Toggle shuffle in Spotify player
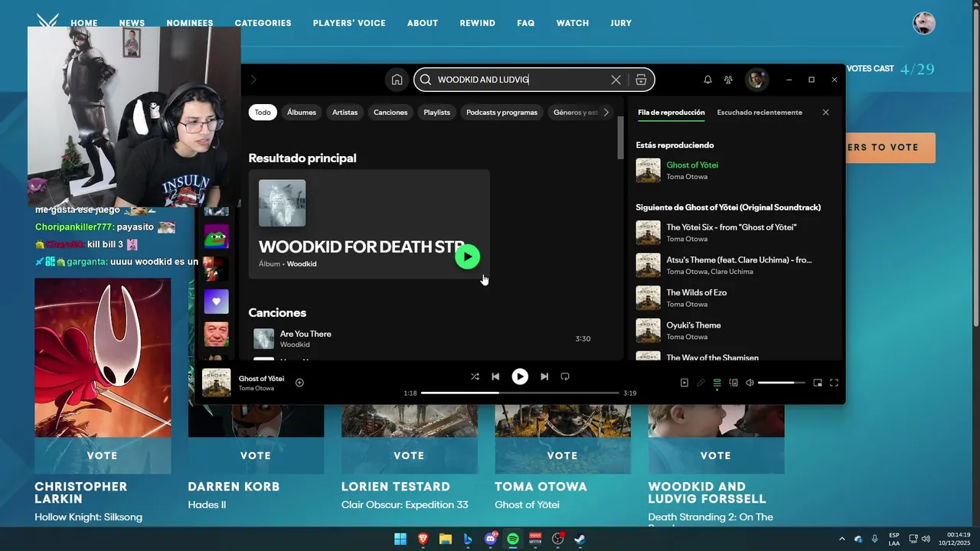 (475, 377)
